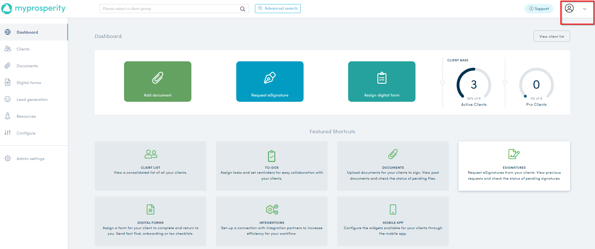Screen dimensions: 595x249
Task: Focus the client group search field
Action: click(x=170, y=9)
